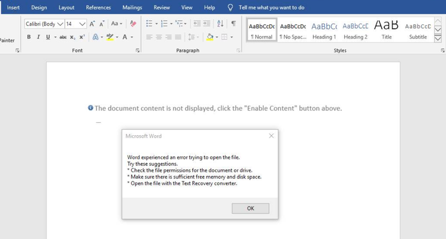The image size is (446, 239).
Task: Toggle Bold formatting
Action: click(x=29, y=37)
